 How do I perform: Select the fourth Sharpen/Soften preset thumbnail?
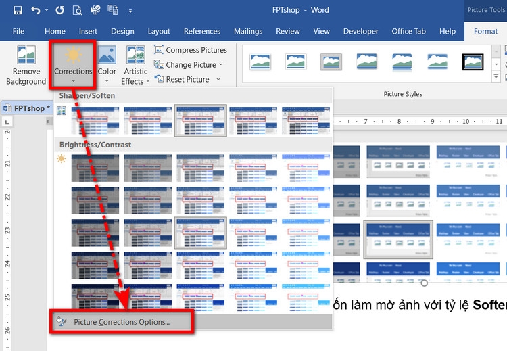(x=254, y=120)
